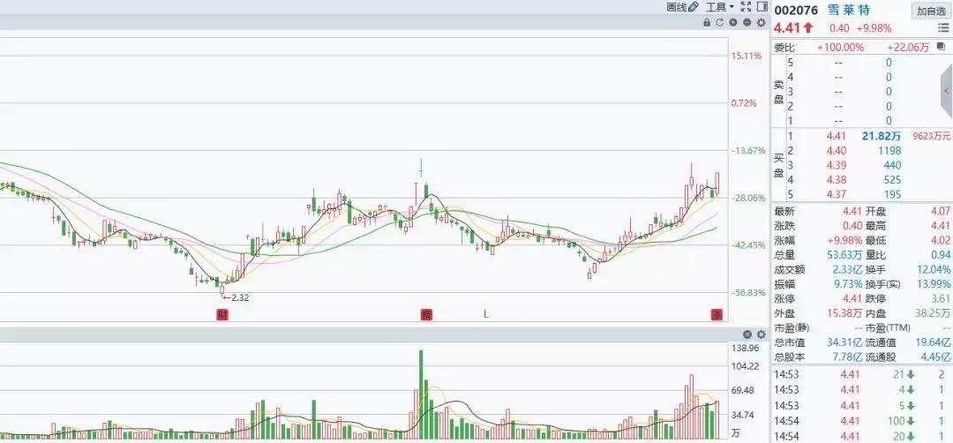
Task: Click the red 报 report marker on timeline
Action: point(427,314)
